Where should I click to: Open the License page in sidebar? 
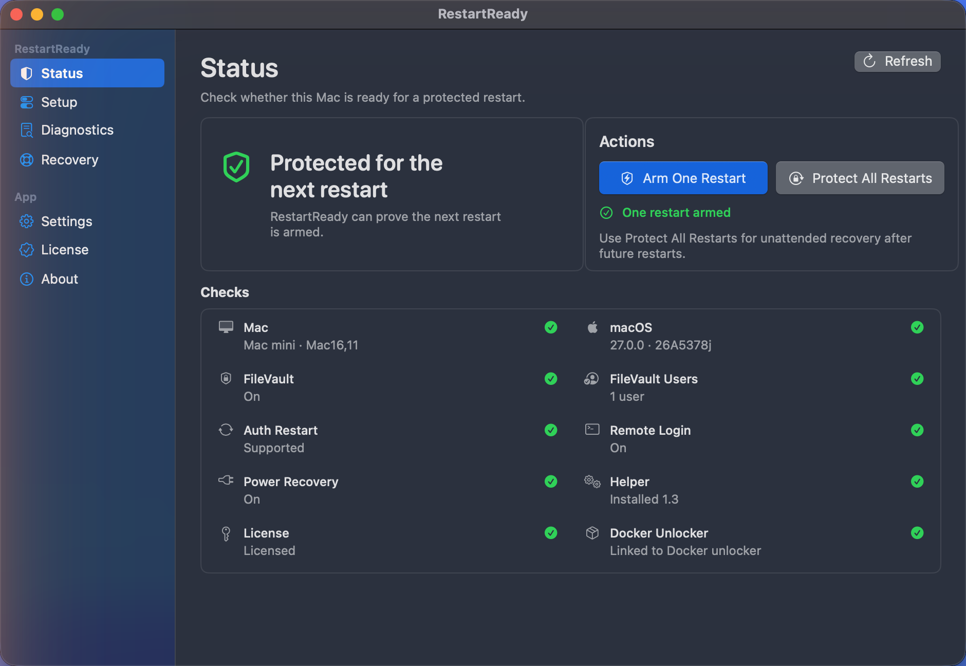87,250
